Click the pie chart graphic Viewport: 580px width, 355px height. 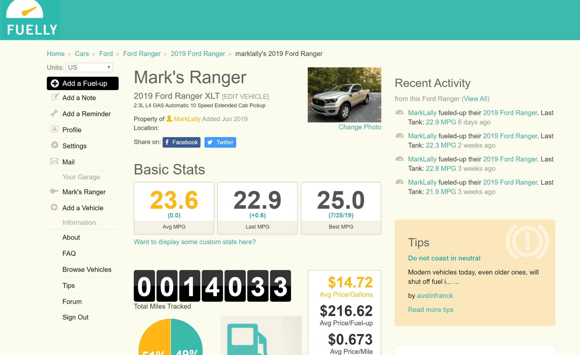click(x=170, y=337)
